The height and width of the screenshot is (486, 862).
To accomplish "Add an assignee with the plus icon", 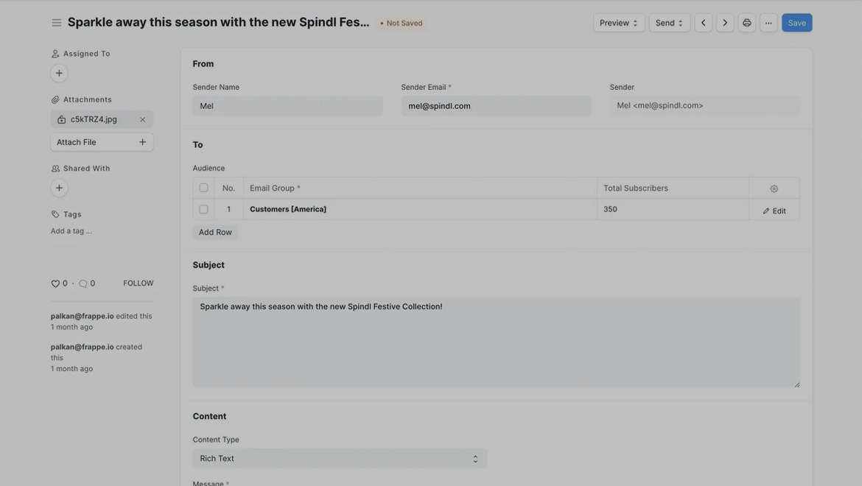I will click(59, 73).
